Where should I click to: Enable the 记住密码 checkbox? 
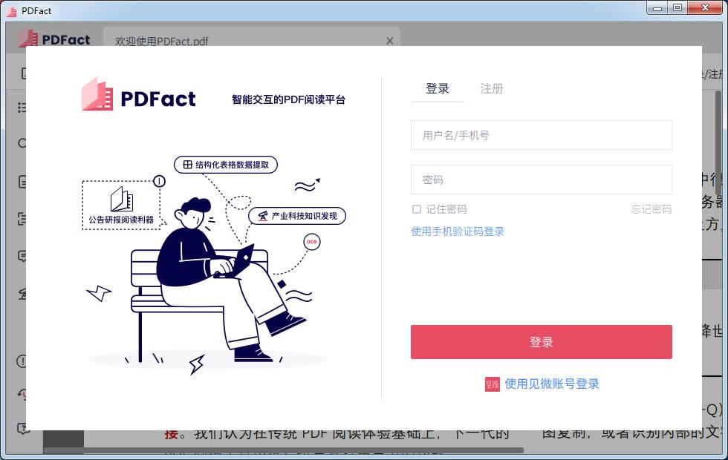click(x=417, y=209)
